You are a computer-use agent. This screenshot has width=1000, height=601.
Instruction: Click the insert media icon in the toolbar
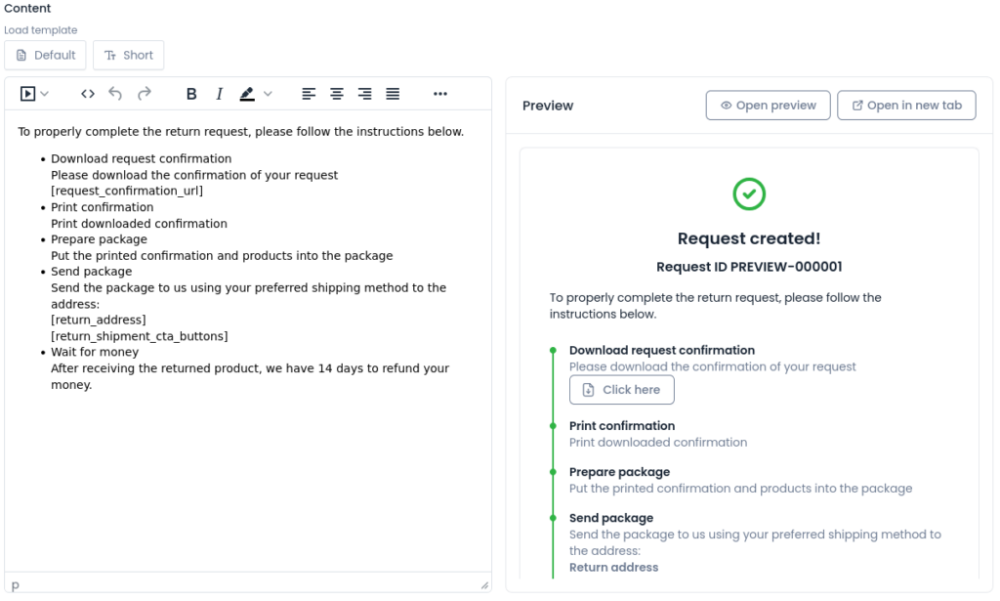click(x=28, y=94)
